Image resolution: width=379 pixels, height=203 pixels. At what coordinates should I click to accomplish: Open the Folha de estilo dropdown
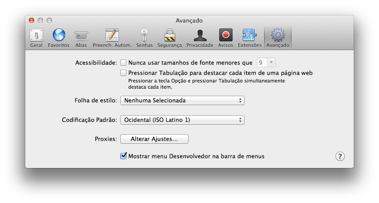(x=182, y=101)
